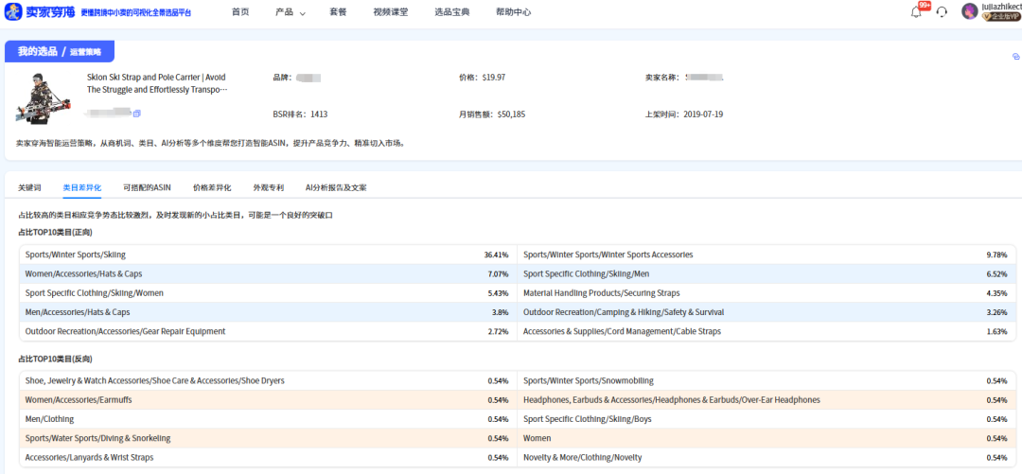Click the user avatar icon

[969, 11]
